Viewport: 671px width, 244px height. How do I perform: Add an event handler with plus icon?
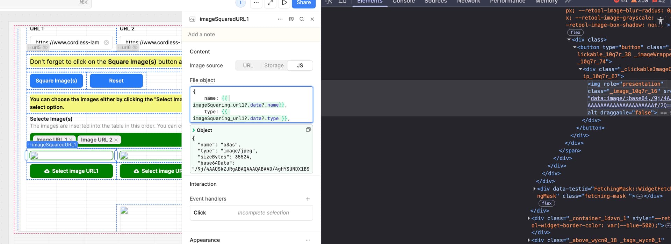(308, 199)
